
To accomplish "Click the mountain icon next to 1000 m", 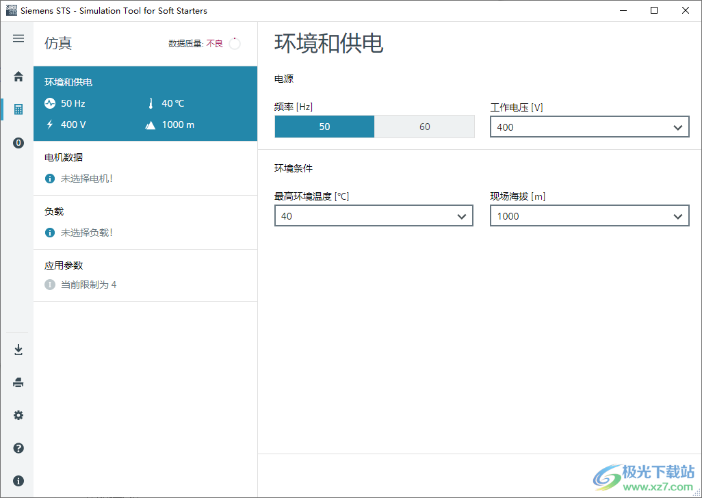I will pos(151,124).
